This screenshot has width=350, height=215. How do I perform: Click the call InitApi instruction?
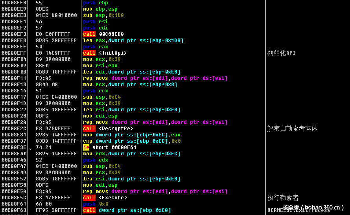click(x=105, y=53)
